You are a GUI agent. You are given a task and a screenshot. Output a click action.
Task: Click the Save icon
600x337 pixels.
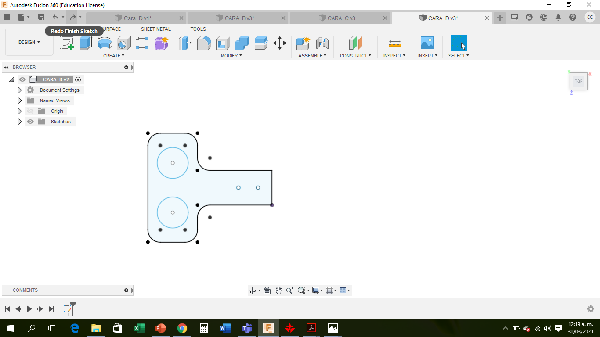(41, 17)
